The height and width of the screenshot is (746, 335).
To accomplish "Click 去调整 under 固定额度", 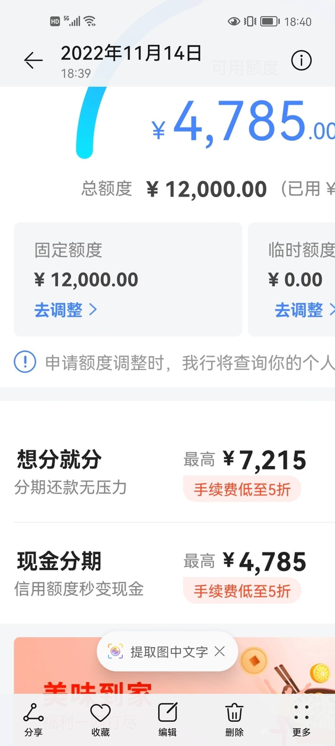I will coord(58,310).
